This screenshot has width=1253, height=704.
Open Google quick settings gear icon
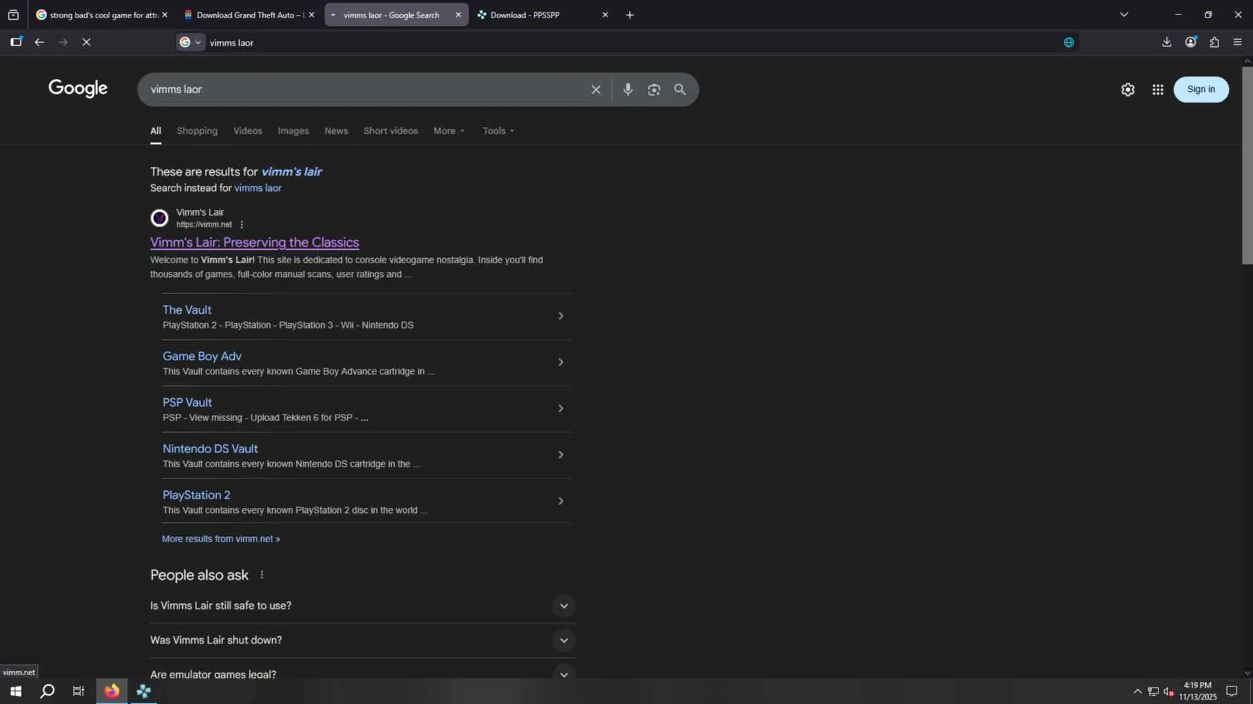[x=1128, y=89]
